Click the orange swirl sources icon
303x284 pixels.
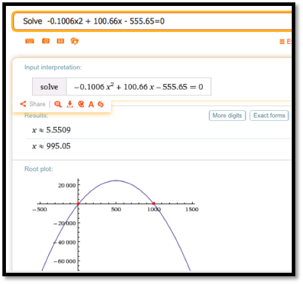(101, 104)
